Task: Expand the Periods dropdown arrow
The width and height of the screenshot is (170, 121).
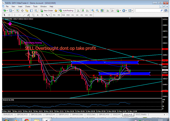Action: (126, 11)
